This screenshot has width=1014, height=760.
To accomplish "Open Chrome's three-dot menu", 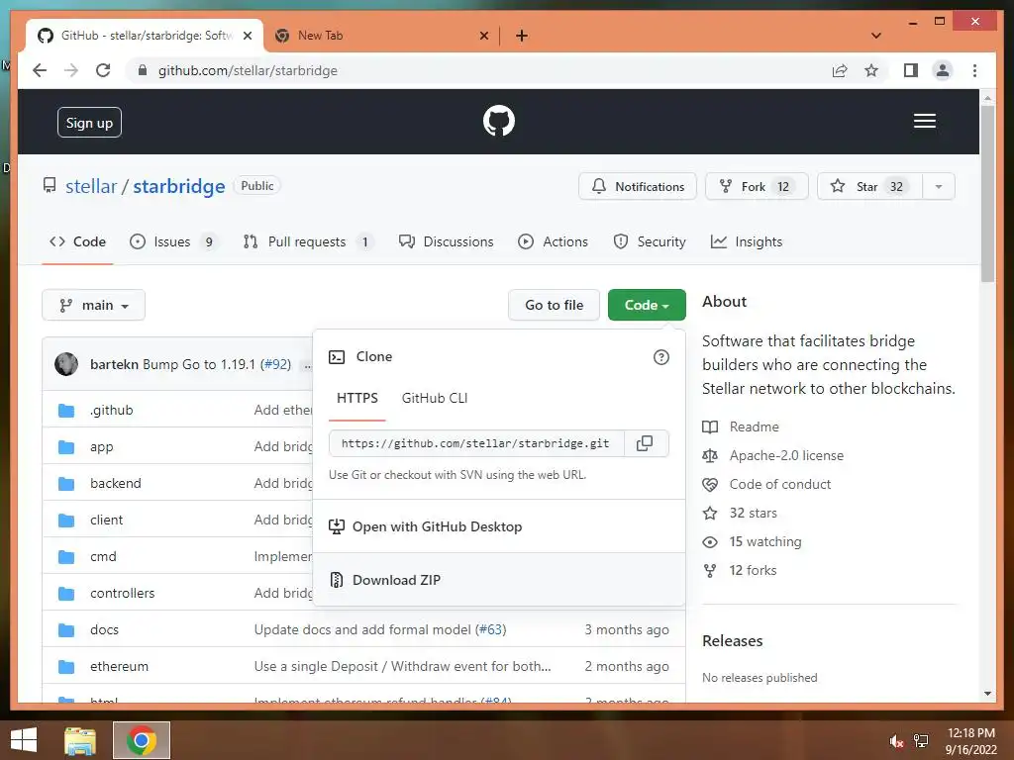I will [x=974, y=70].
